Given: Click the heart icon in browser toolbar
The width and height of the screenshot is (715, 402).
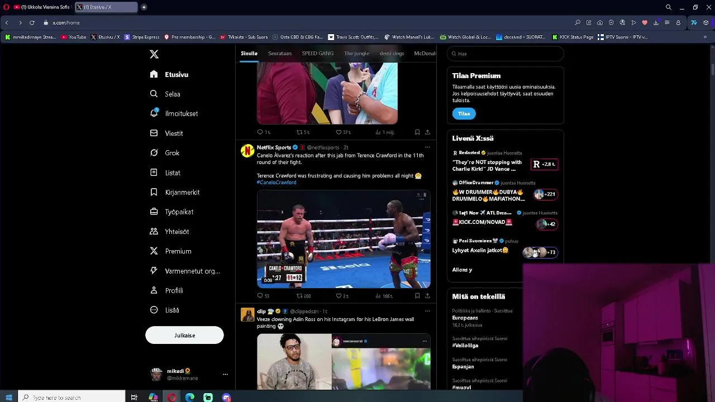Looking at the screenshot, I should click(645, 22).
